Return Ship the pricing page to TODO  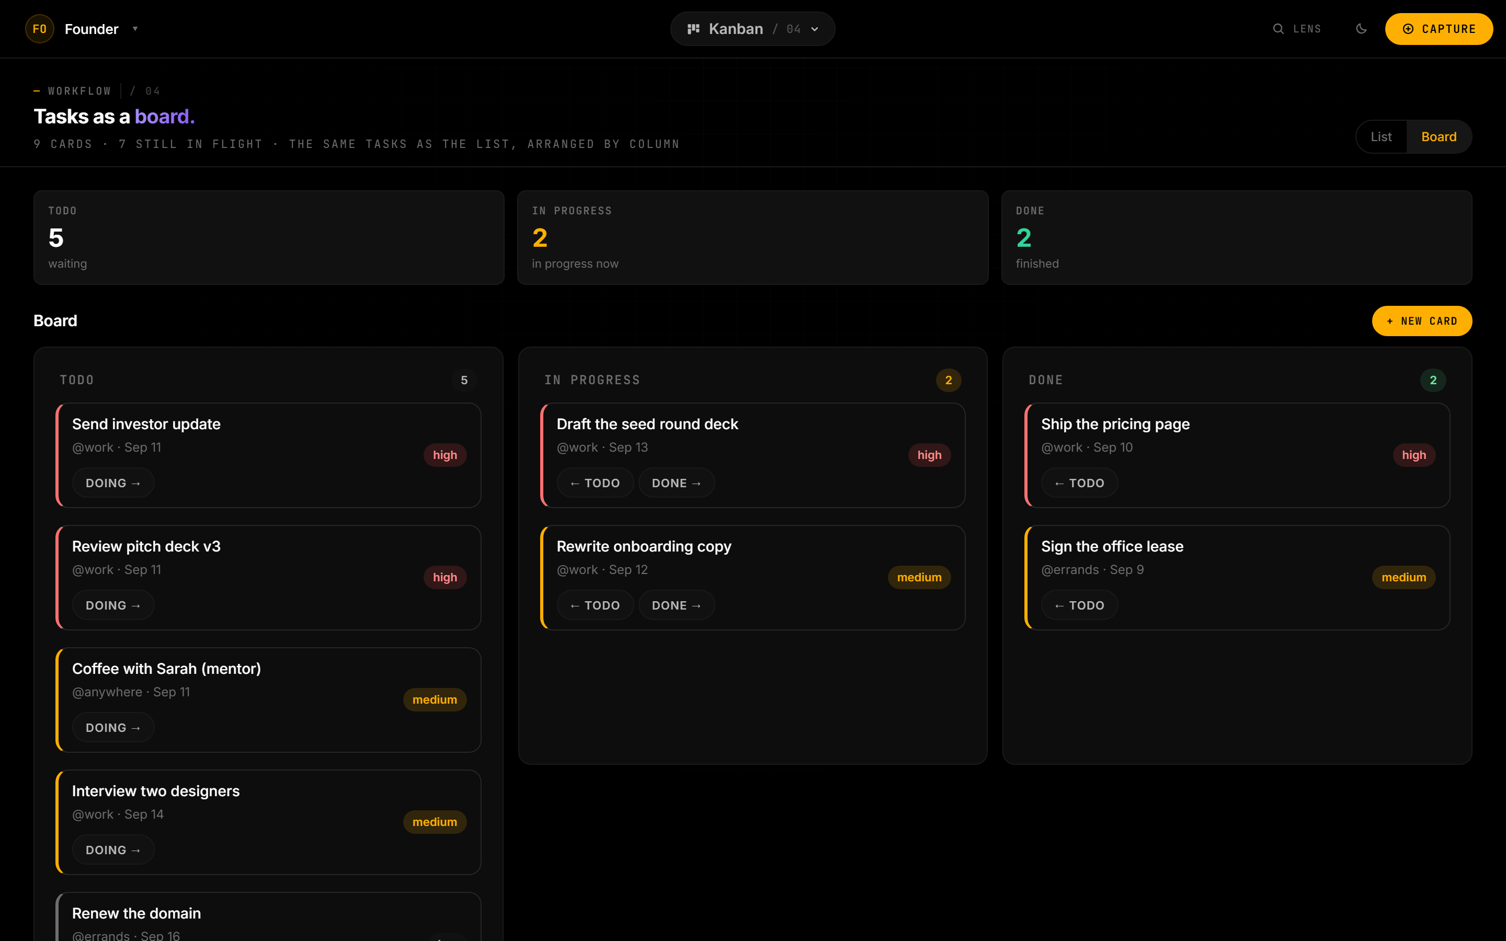1079,483
